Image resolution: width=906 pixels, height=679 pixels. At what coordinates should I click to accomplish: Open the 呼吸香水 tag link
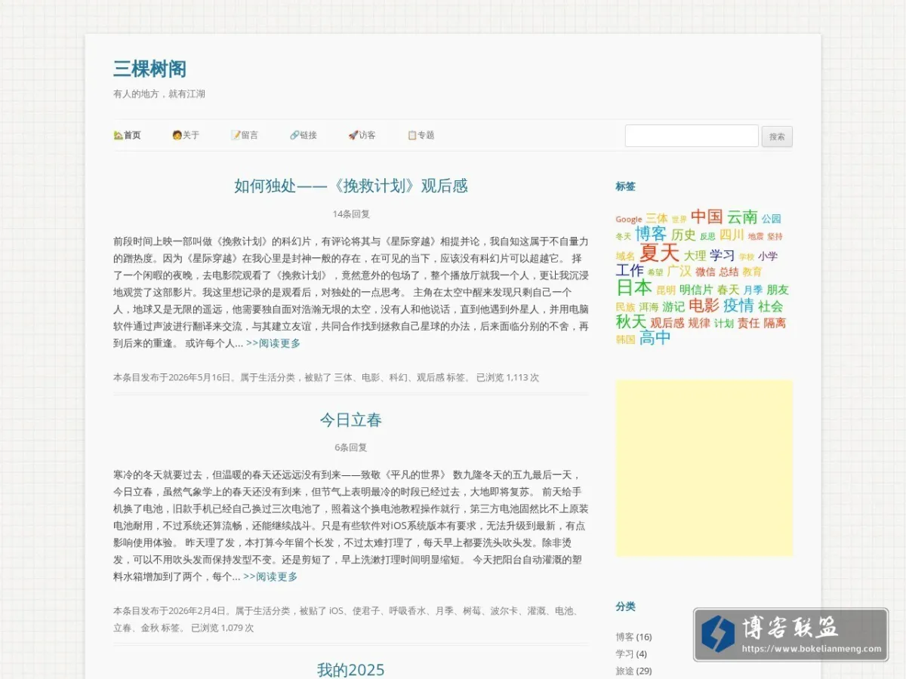(408, 610)
